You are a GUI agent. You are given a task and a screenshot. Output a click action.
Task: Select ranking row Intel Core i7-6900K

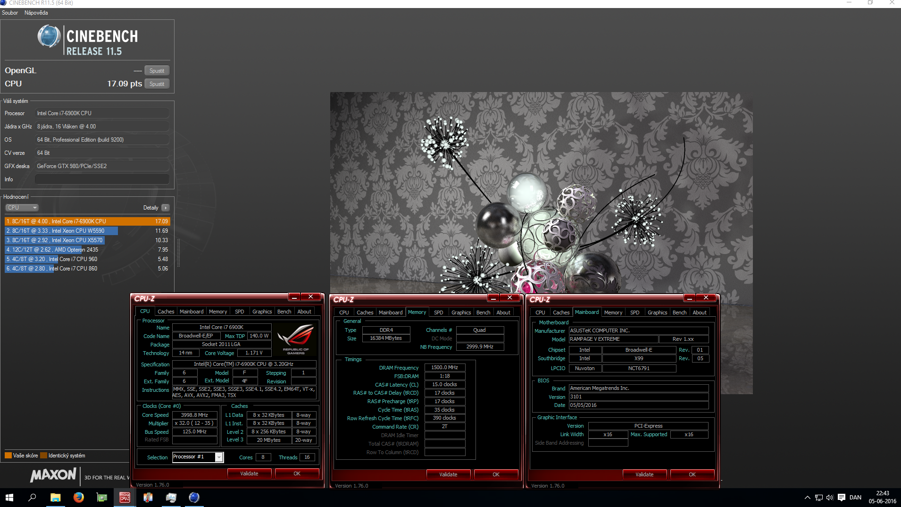pos(87,221)
